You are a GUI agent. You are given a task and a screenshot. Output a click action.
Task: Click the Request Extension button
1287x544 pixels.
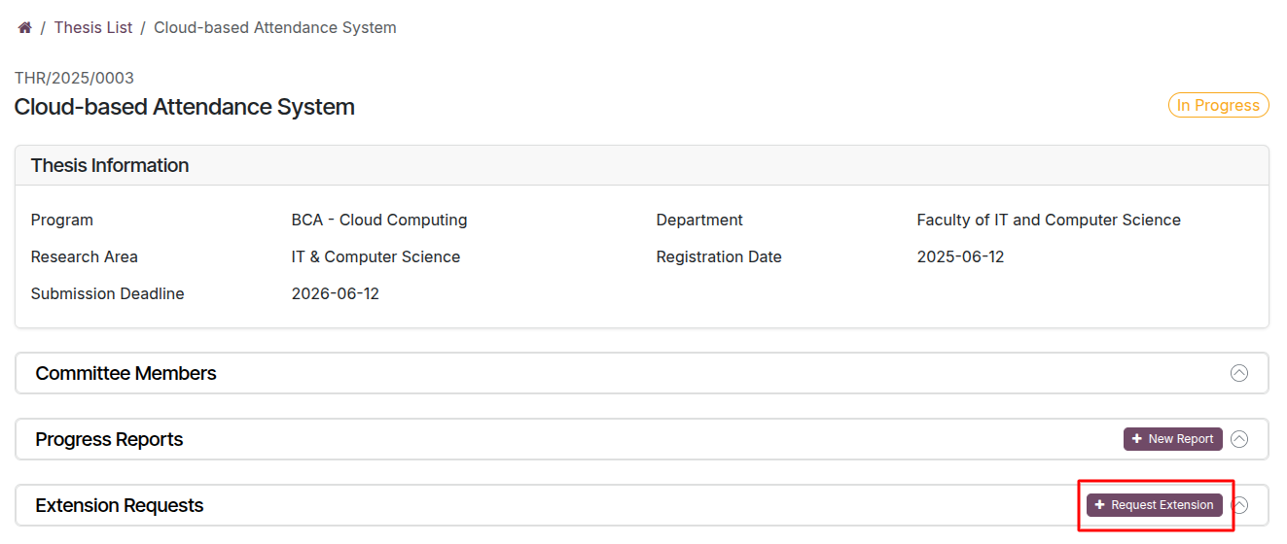click(1154, 505)
